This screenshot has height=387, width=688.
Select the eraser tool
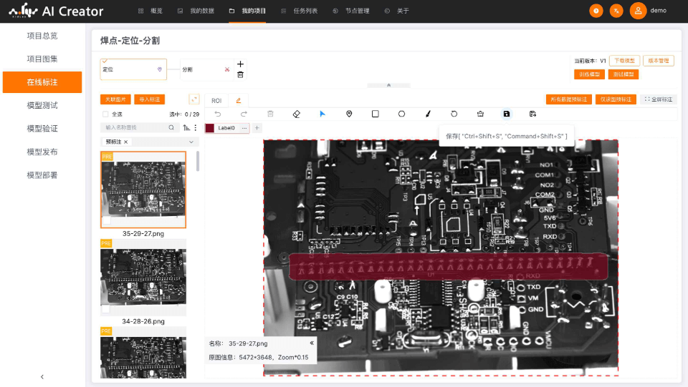coord(297,114)
